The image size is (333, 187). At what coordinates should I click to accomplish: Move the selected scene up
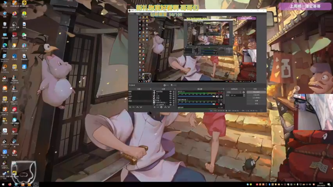click(138, 107)
